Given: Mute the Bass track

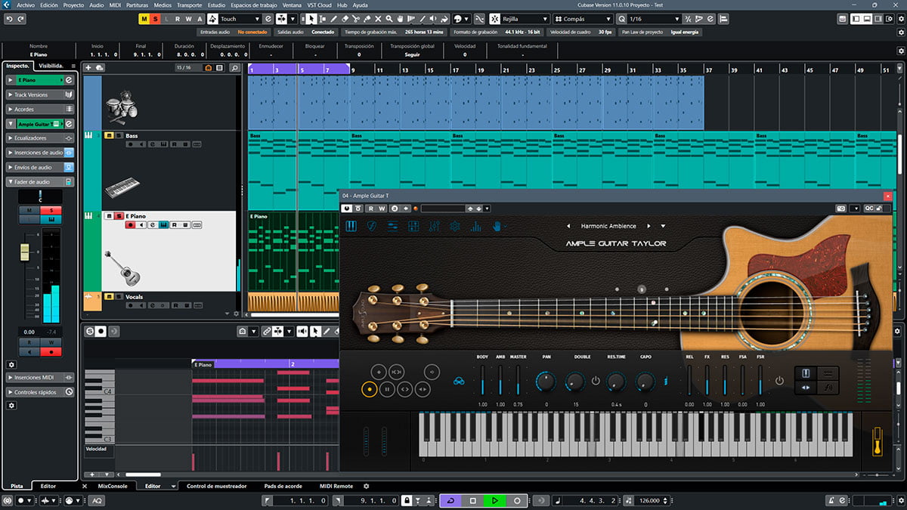Looking at the screenshot, I should tap(109, 136).
